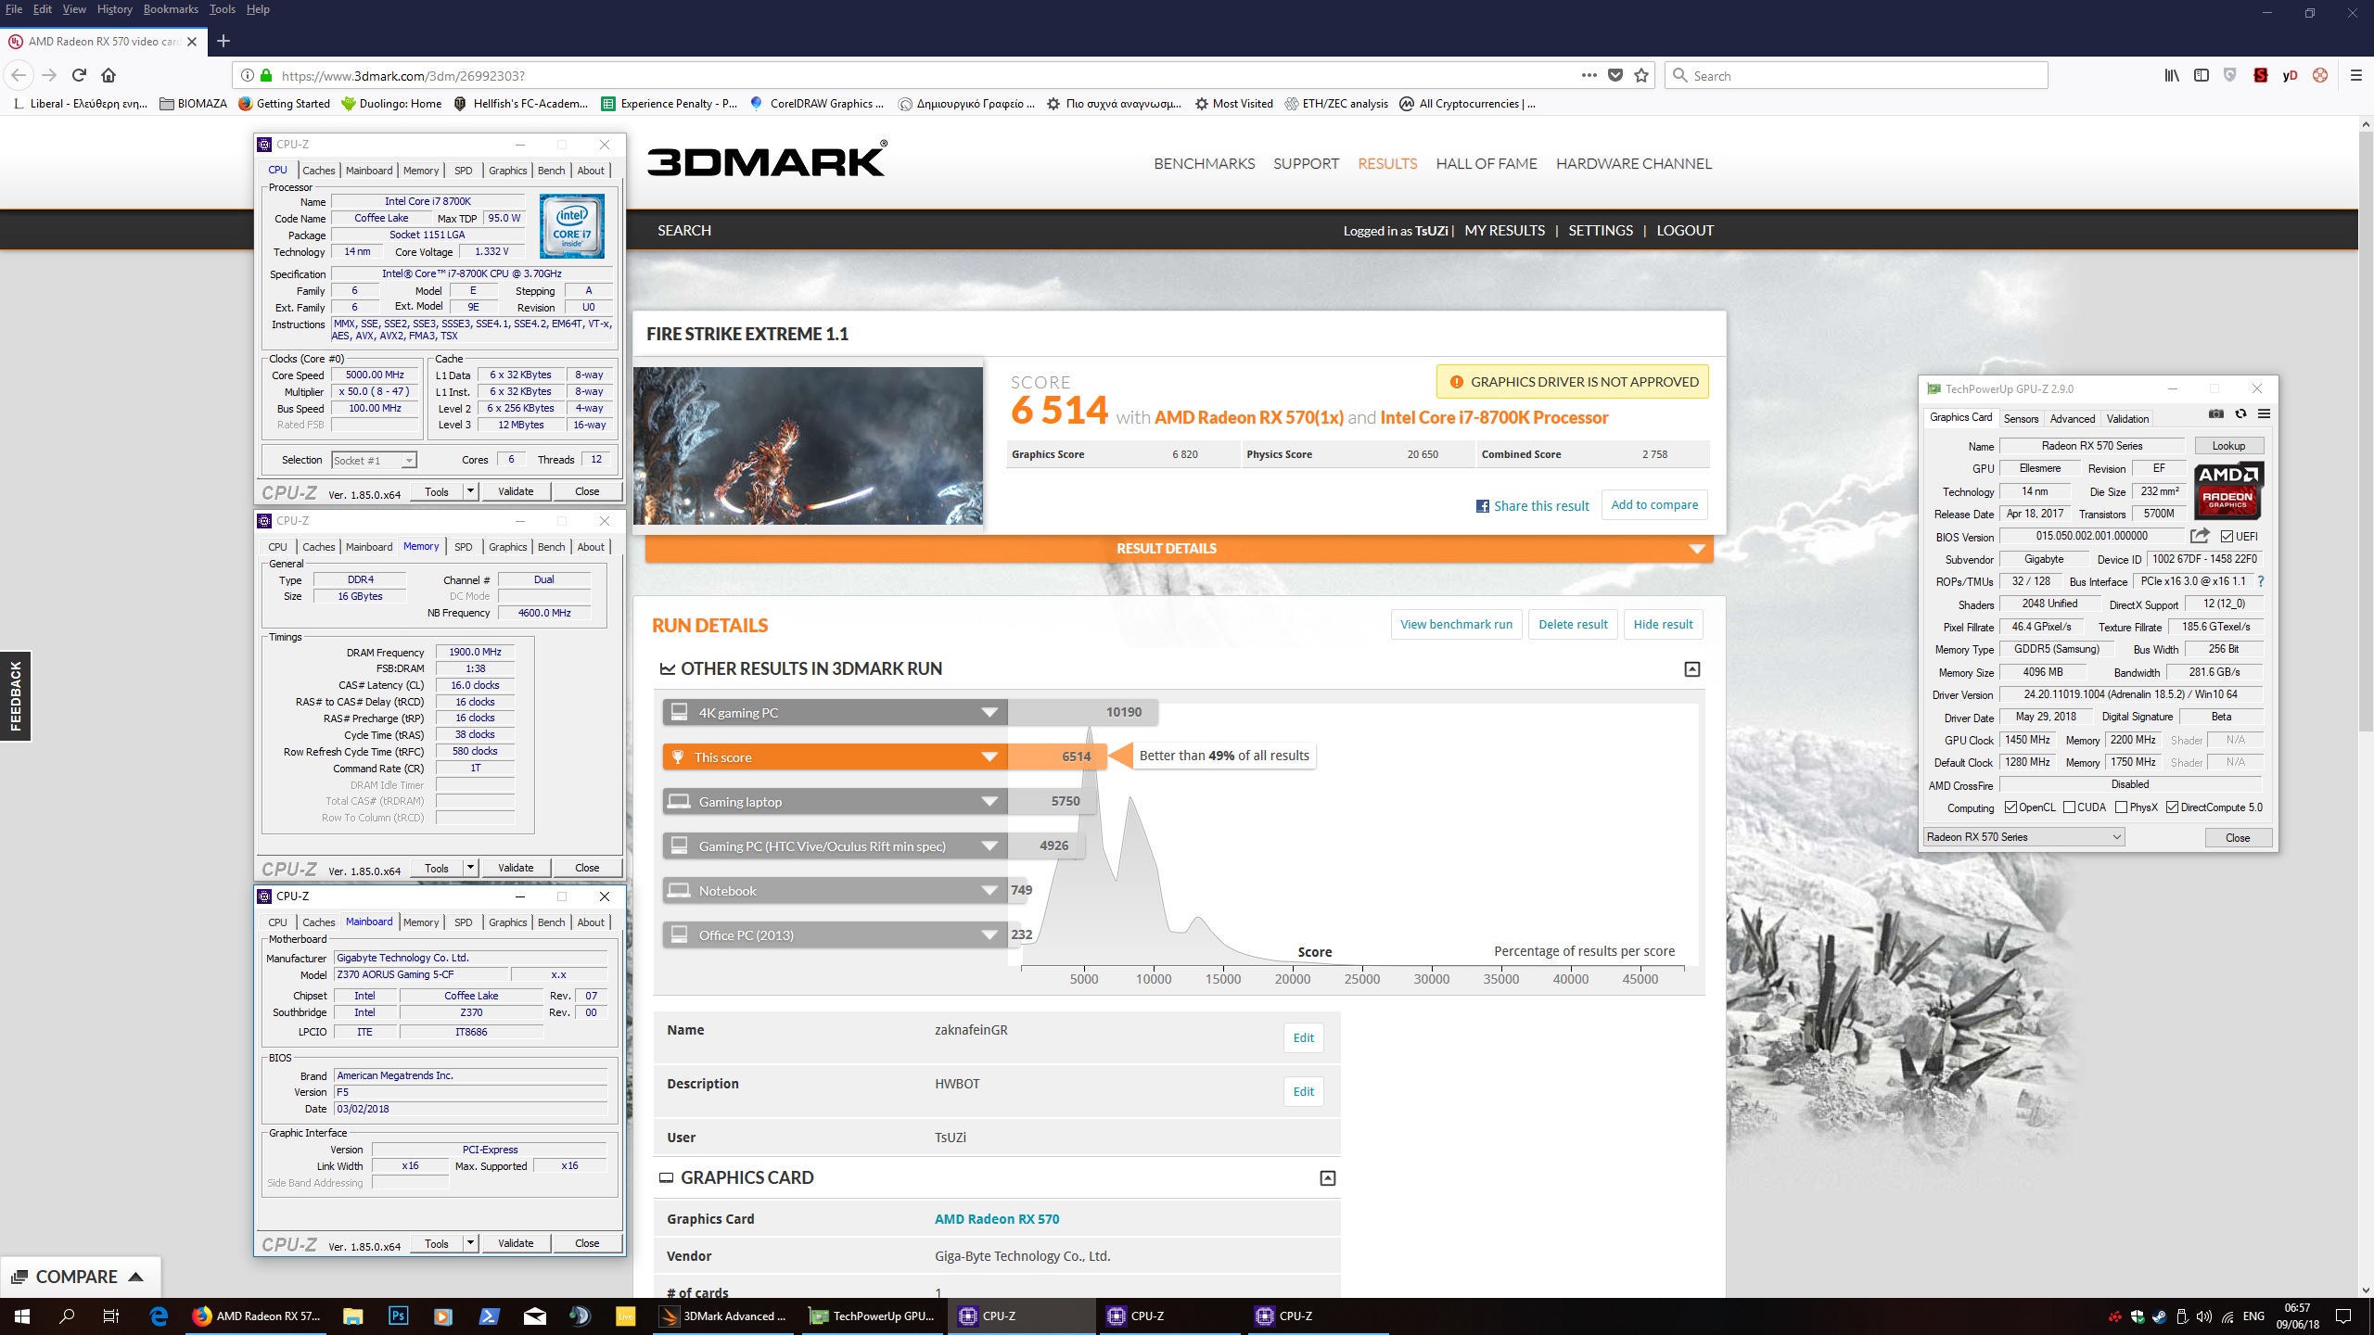Expand the Result Details orange bar
Viewport: 2374px width, 1335px height.
point(1179,549)
